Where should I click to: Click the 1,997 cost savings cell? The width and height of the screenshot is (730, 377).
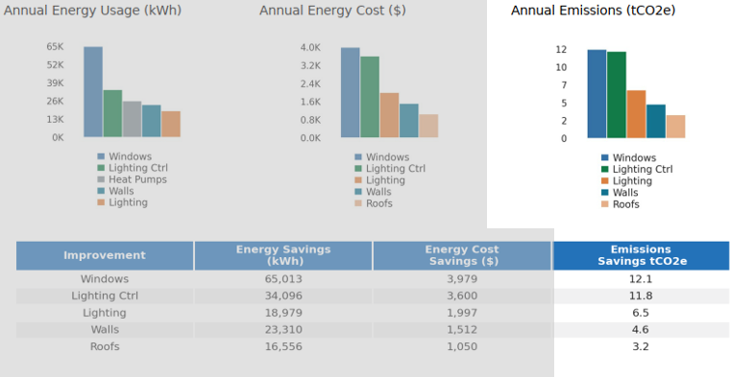(x=462, y=313)
